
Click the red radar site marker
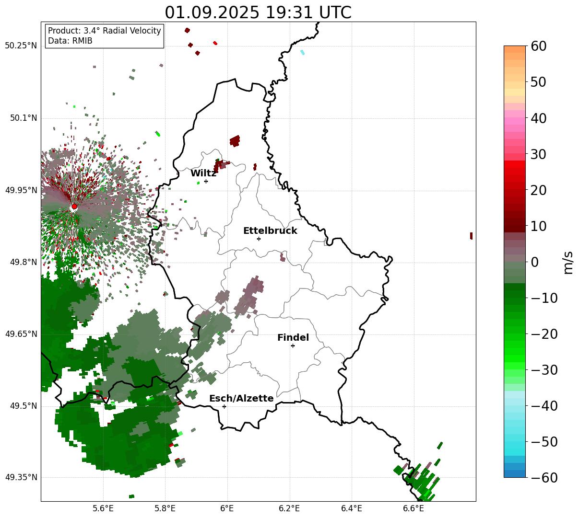[74, 207]
